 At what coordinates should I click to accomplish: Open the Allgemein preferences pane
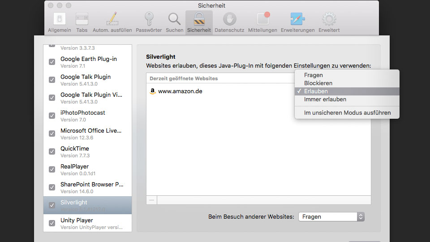(x=59, y=22)
